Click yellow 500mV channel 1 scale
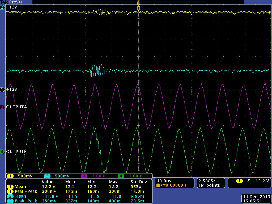This screenshot has width=272, height=204. point(25,176)
